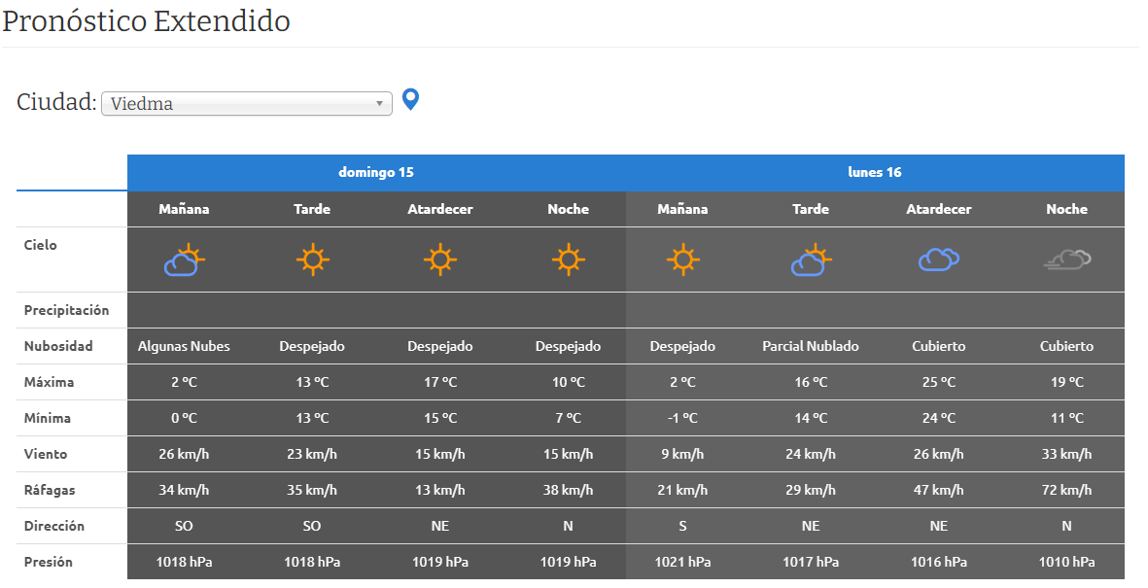Click the 35 km/h gust value
Viewport: 1148px width, 588px height.
(x=312, y=490)
